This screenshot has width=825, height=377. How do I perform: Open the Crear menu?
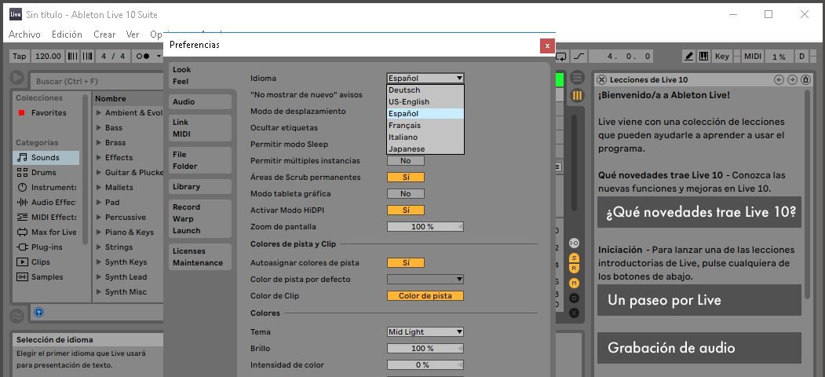point(104,35)
